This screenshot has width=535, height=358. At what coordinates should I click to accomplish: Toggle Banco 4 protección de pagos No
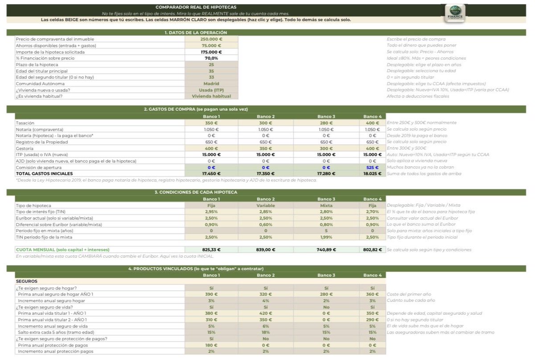(x=372, y=338)
